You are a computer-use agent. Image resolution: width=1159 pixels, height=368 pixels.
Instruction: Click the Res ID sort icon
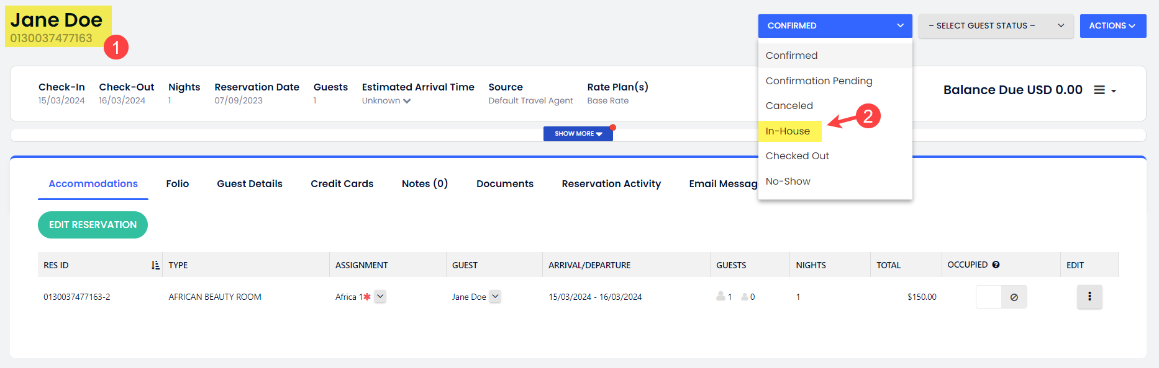pos(155,265)
